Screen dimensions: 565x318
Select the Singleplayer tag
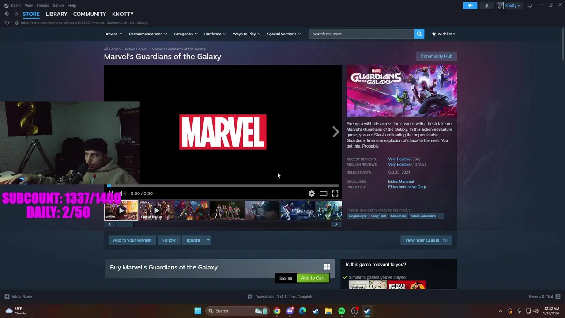click(357, 216)
